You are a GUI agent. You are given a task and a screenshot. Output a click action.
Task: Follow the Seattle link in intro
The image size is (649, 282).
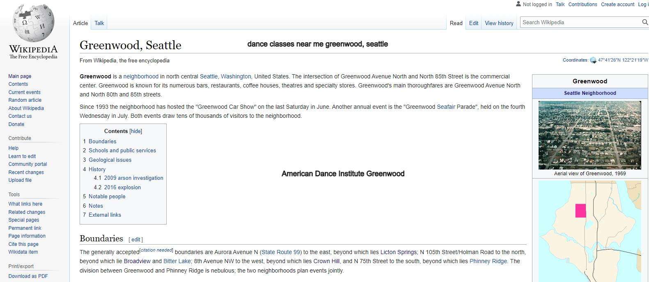click(x=209, y=77)
